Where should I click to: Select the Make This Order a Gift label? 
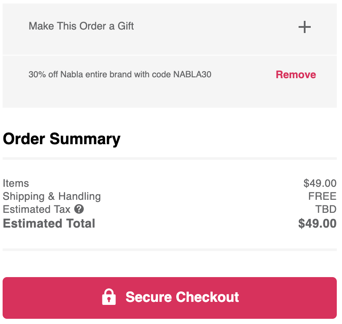point(81,26)
